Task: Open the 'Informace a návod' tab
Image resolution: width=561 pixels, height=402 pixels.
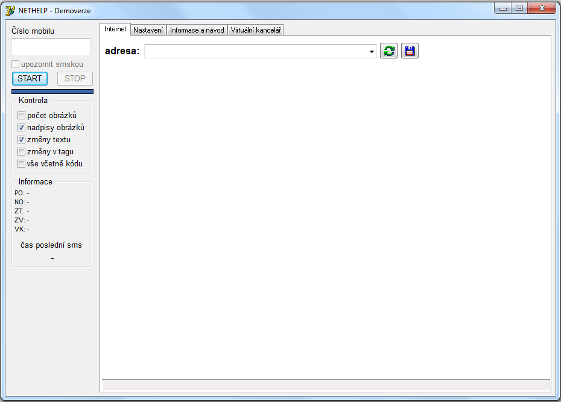Action: pyautogui.click(x=197, y=30)
